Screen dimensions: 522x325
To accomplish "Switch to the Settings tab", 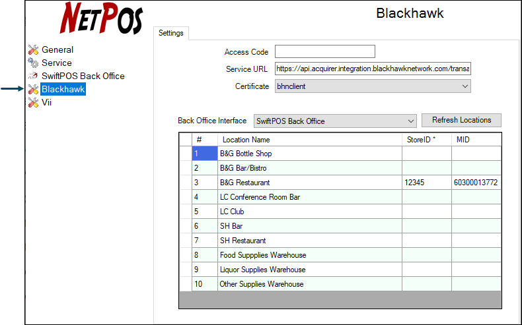I will pyautogui.click(x=171, y=33).
